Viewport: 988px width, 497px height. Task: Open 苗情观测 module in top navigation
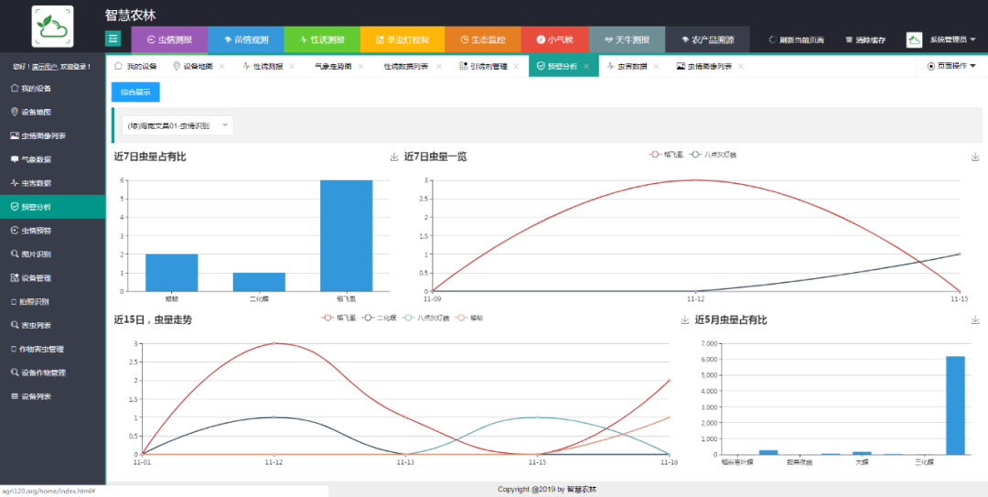pyautogui.click(x=246, y=39)
